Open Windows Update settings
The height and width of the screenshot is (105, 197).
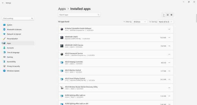[18, 71]
